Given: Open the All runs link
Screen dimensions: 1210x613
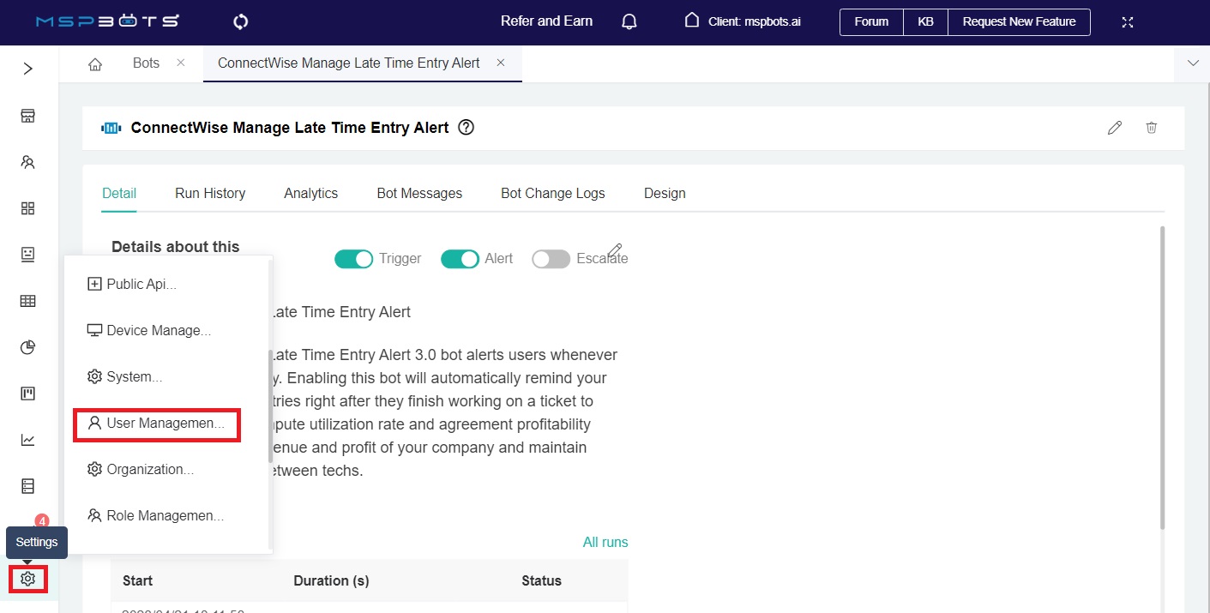Looking at the screenshot, I should 605,542.
